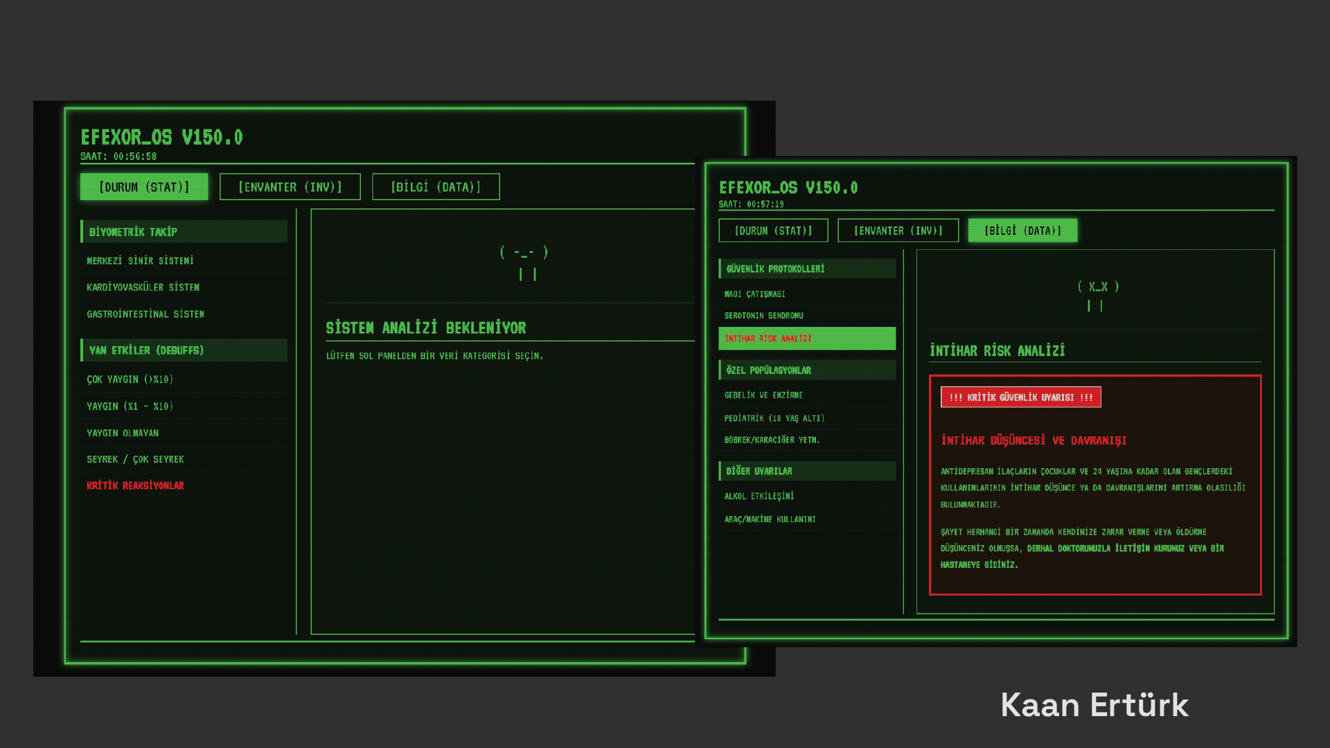Click Güvenlik Protokolleri section header
The image size is (1330, 748).
[x=807, y=269]
